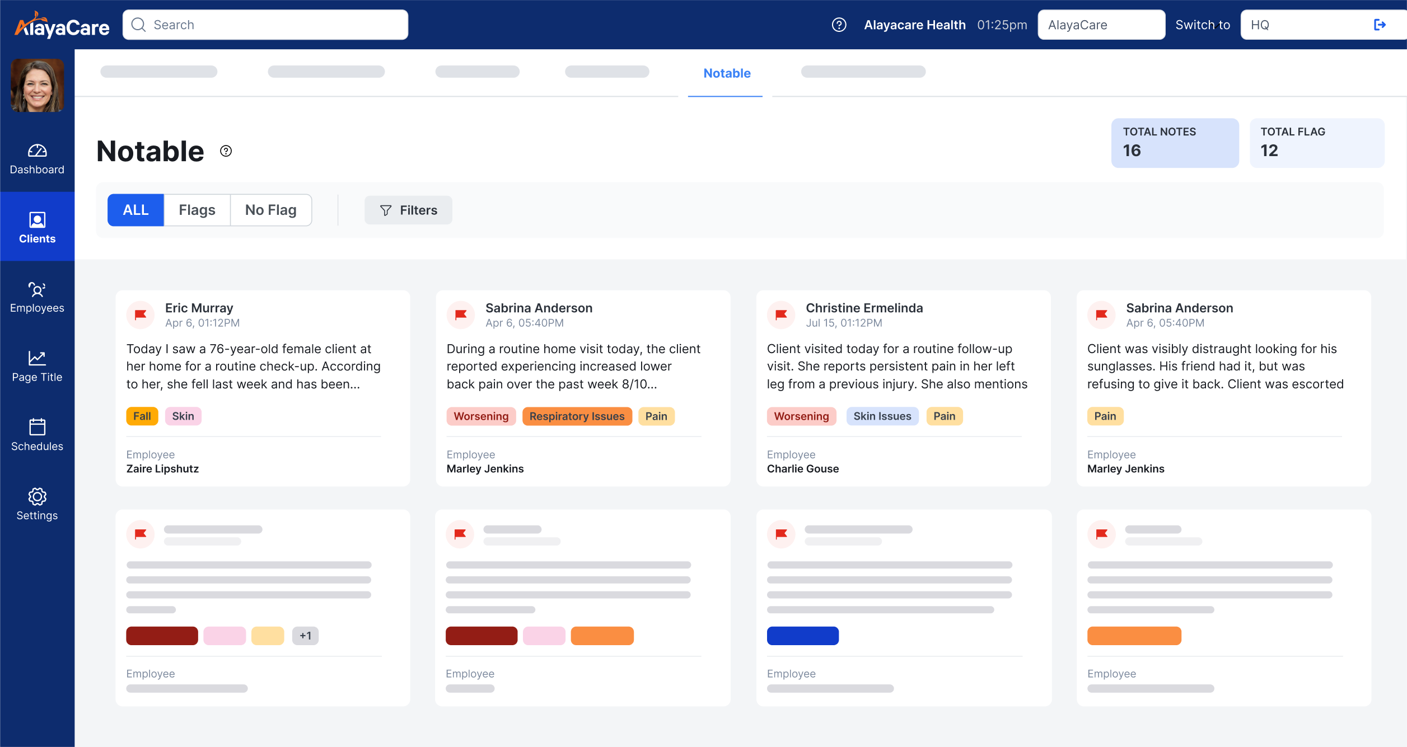Open the Filters panel
1407x747 pixels.
[408, 210]
